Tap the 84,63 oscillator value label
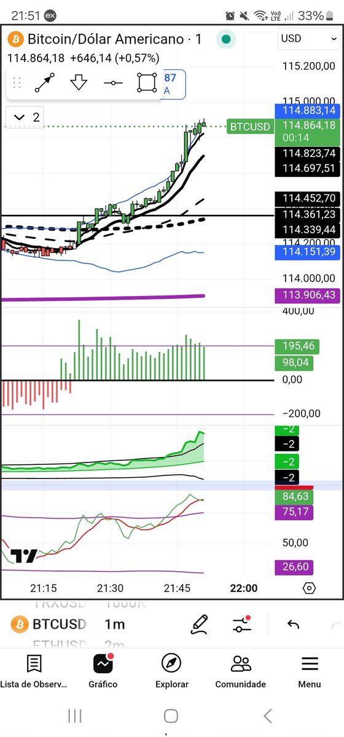344x737 pixels. coord(295,496)
